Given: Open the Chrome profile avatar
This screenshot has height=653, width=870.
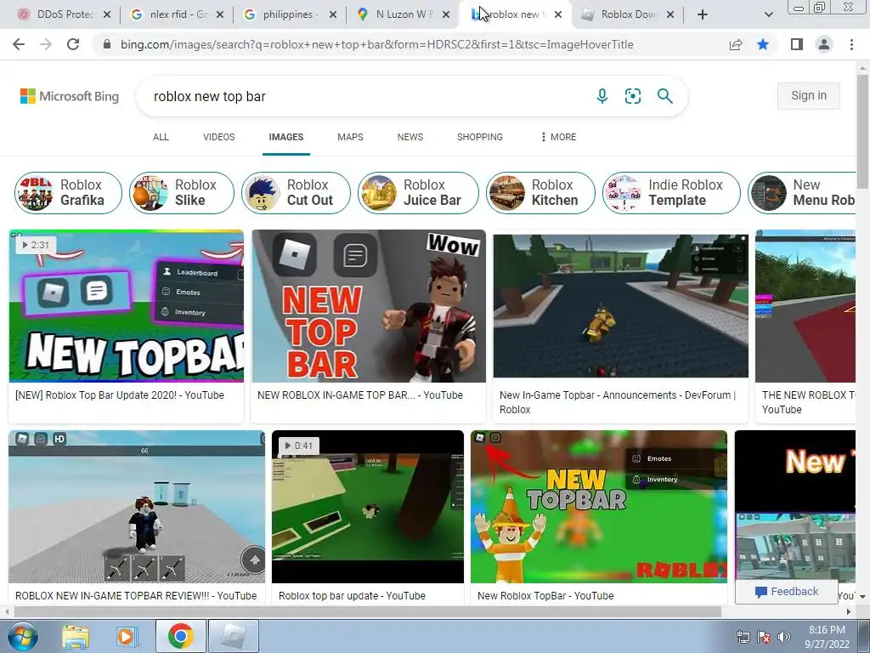Looking at the screenshot, I should click(824, 44).
